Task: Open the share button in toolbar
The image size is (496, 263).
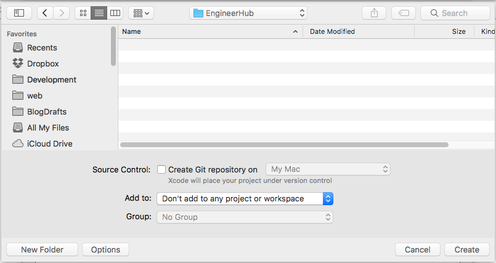Action: coord(374,13)
